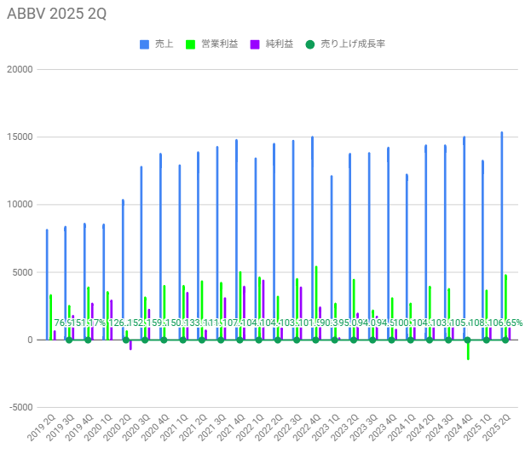
Task: Click the blue sales bar for 2019 2Q
Action: 47,284
